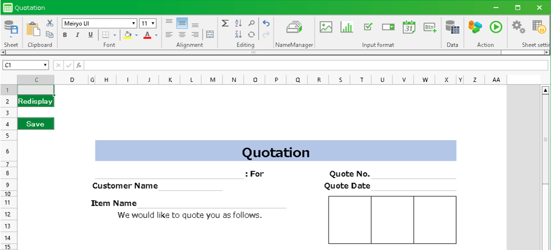Open the Data table icon
Image resolution: width=551 pixels, height=250 pixels.
[452, 27]
